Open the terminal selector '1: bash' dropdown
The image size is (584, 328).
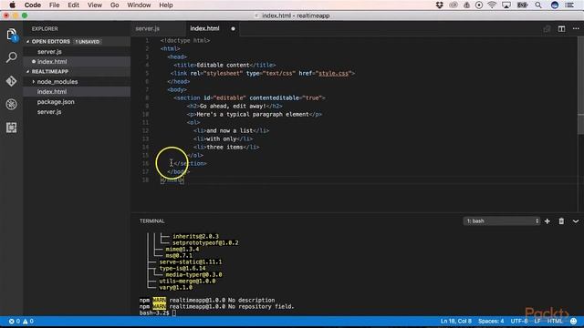501,220
